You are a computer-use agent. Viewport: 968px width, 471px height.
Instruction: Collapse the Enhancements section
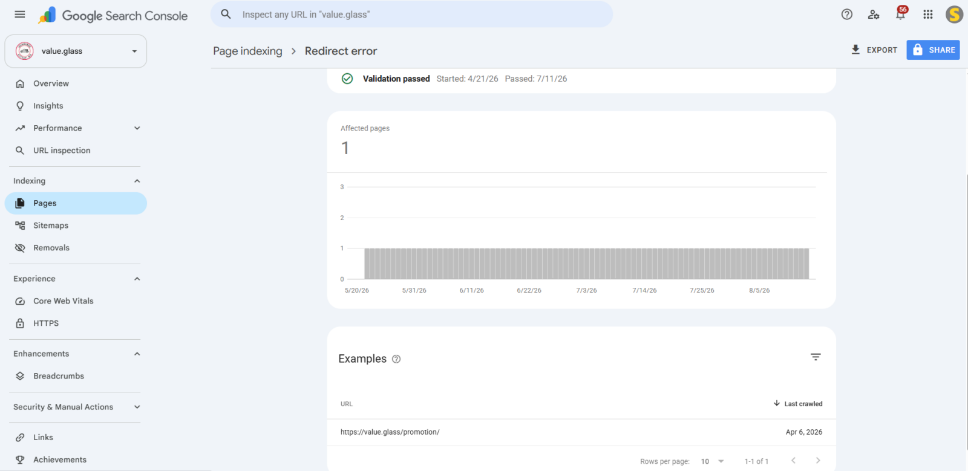[x=137, y=354]
